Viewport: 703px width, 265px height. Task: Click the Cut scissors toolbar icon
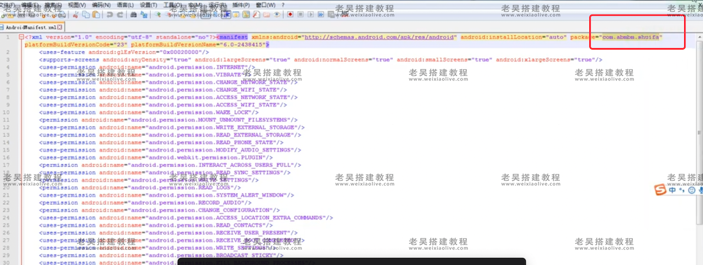pyautogui.click(x=75, y=15)
